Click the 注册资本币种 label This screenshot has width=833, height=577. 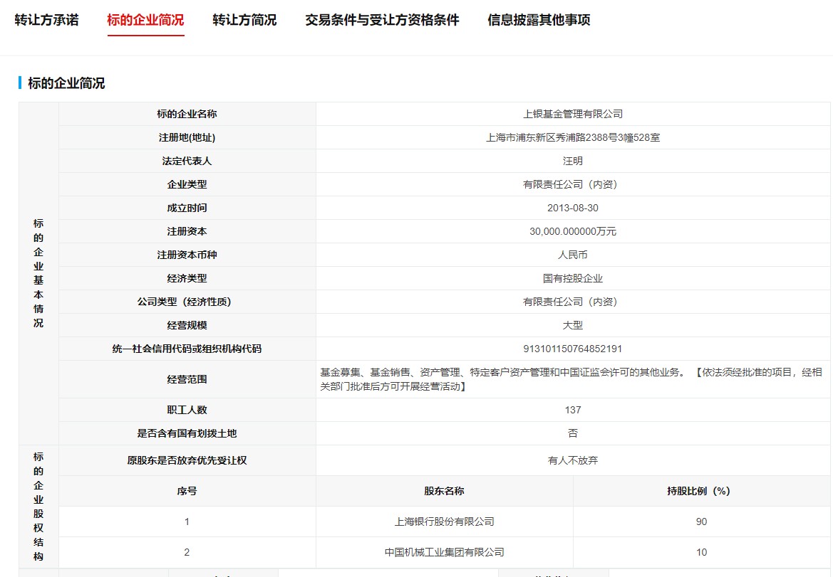(x=187, y=255)
